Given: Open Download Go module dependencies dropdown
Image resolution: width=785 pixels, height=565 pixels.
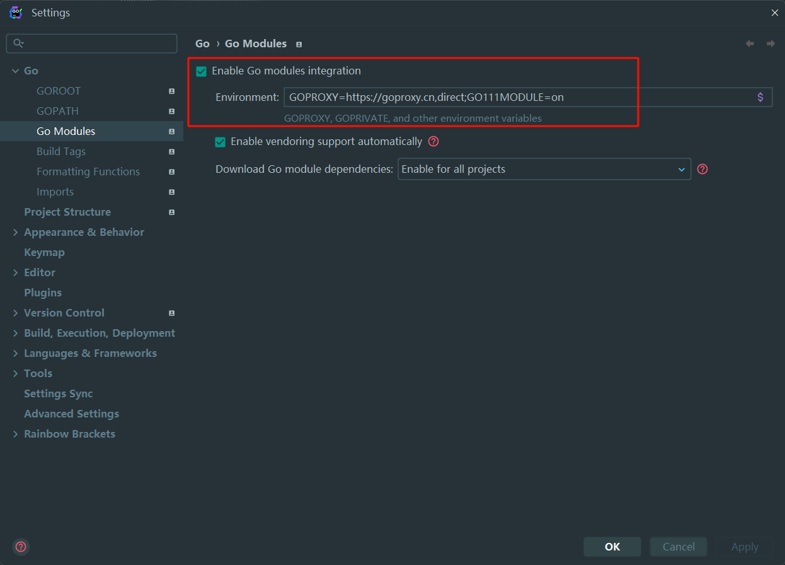Looking at the screenshot, I should 544,169.
